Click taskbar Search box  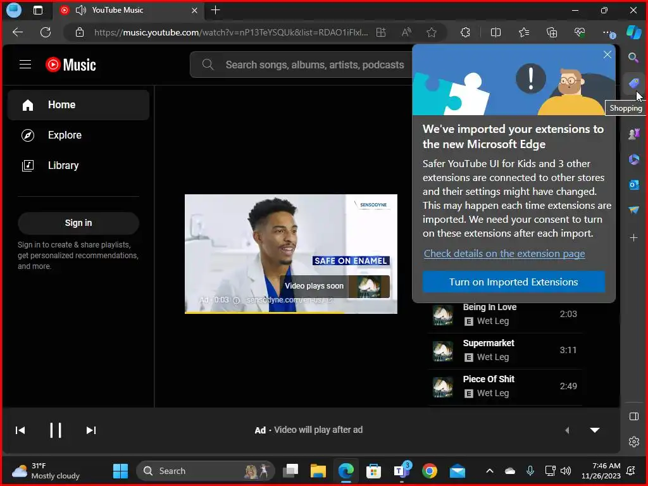tap(206, 471)
